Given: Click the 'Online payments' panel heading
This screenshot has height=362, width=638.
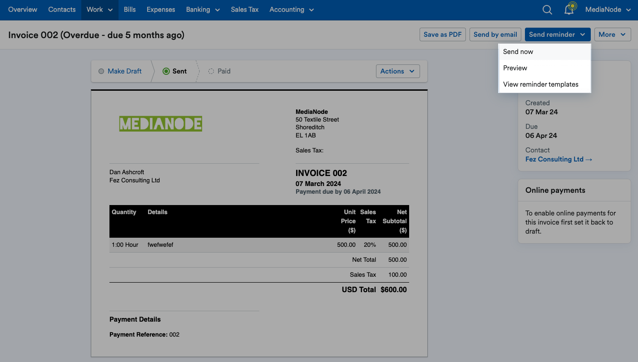Looking at the screenshot, I should (x=555, y=191).
